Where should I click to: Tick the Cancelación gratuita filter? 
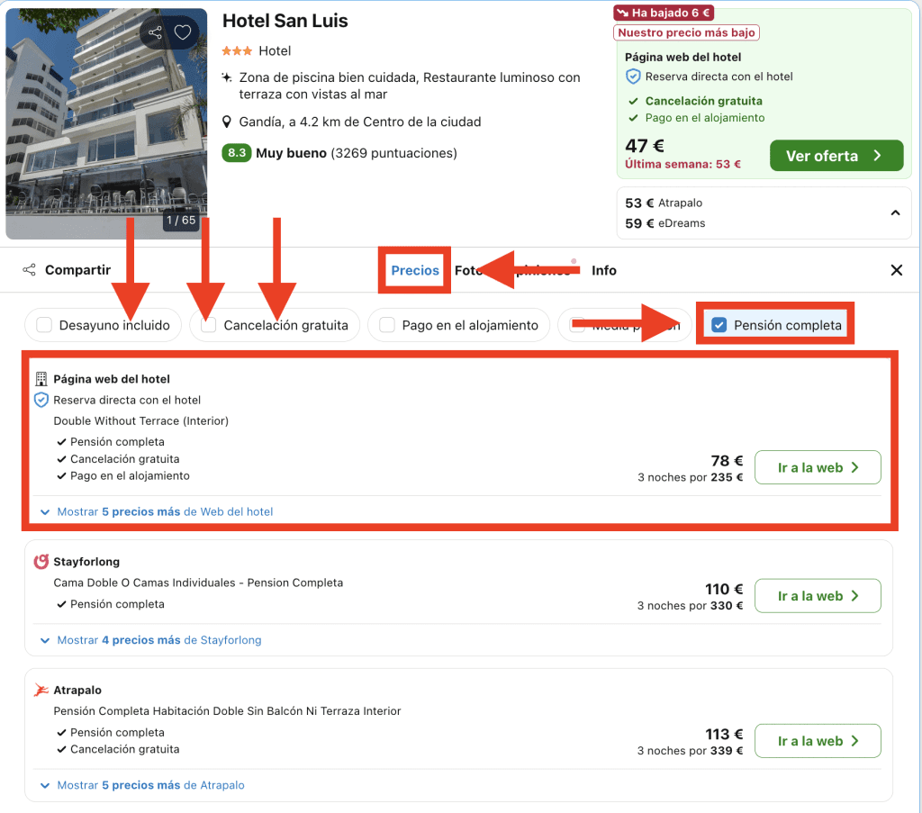pyautogui.click(x=209, y=325)
